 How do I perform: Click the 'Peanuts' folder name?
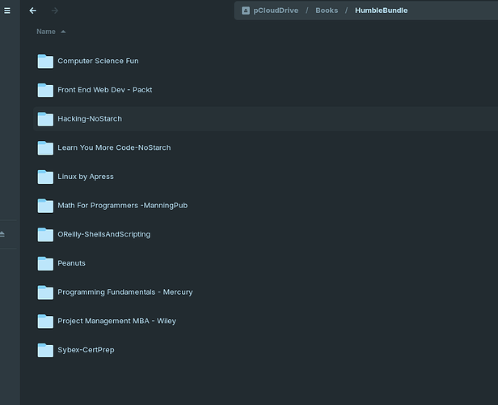pos(71,263)
